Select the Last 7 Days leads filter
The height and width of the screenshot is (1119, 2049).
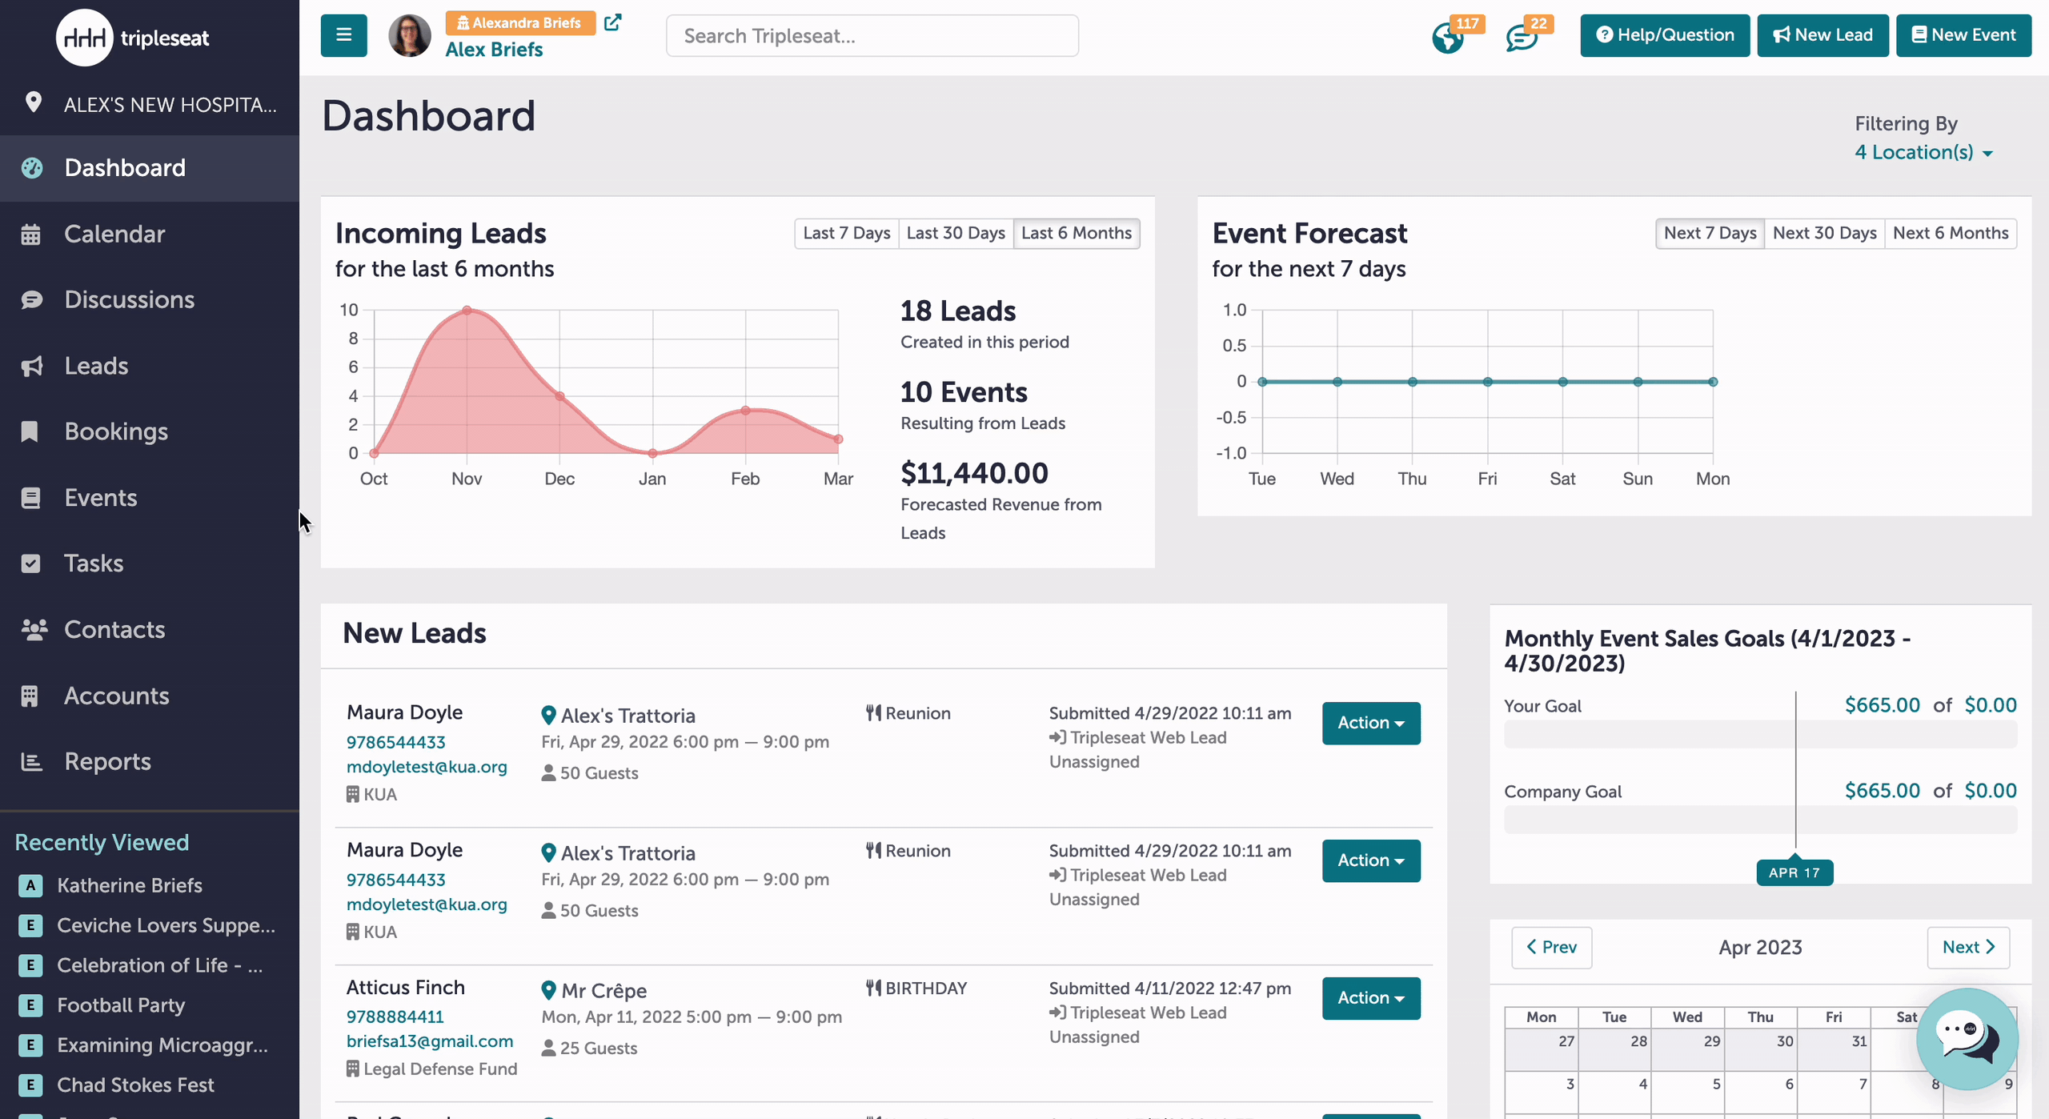click(x=846, y=233)
